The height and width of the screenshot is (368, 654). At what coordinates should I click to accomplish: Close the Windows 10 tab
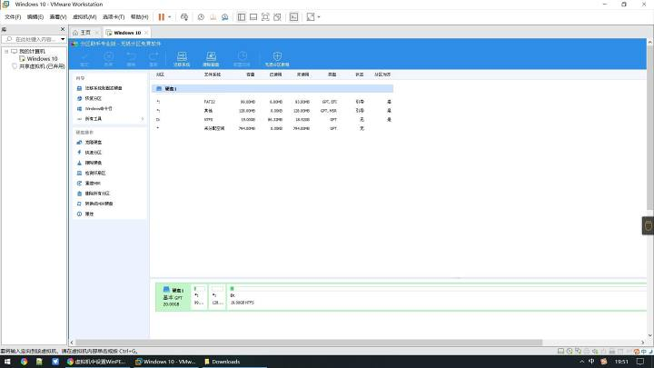(x=146, y=33)
